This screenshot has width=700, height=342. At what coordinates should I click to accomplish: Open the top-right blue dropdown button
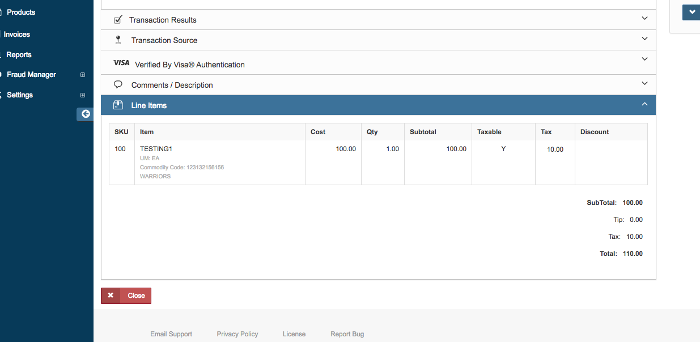(691, 12)
